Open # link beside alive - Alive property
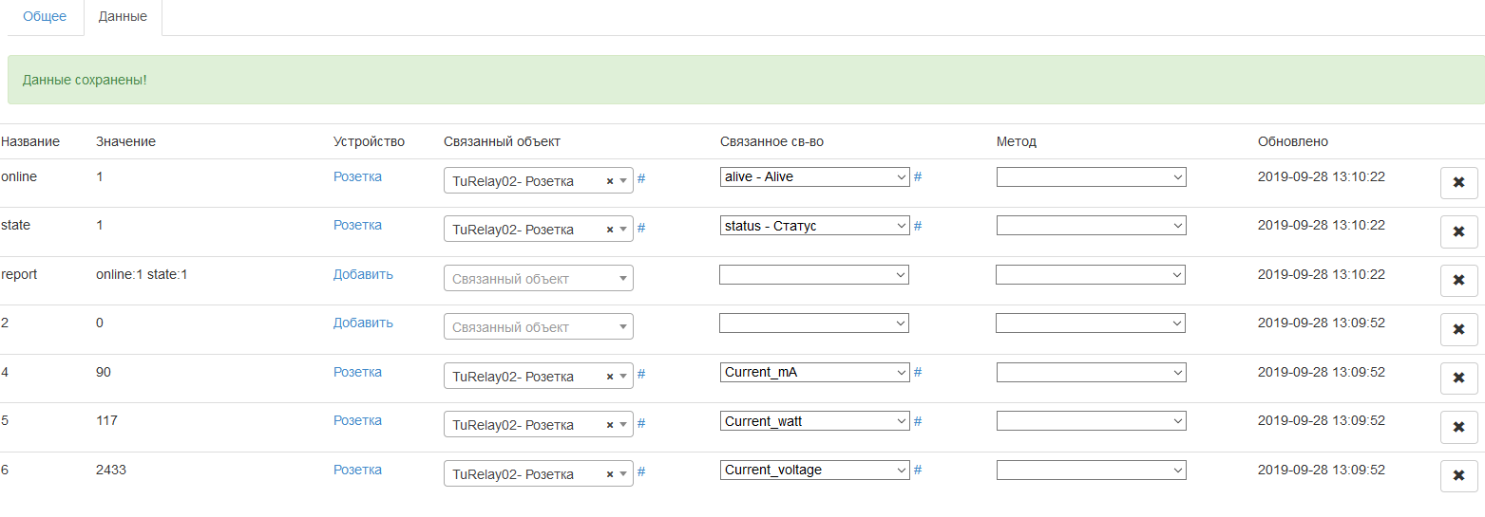This screenshot has height=517, width=1485. point(918,176)
